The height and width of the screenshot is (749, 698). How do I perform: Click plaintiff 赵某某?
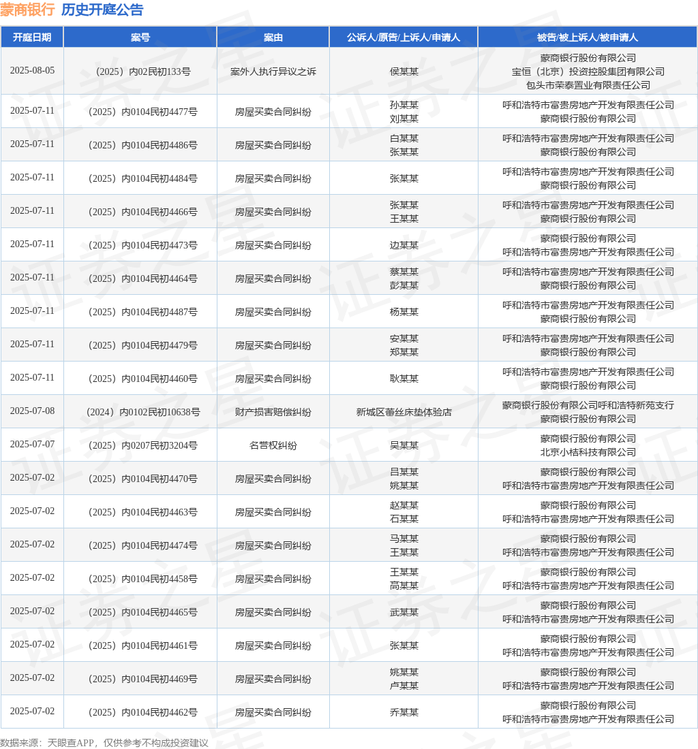[404, 505]
